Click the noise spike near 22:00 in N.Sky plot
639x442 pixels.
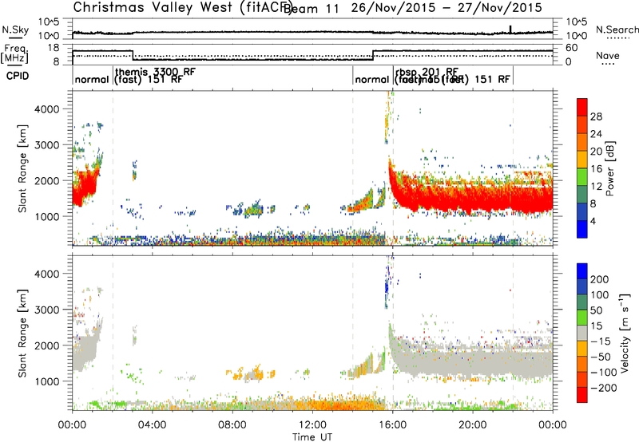(510, 29)
